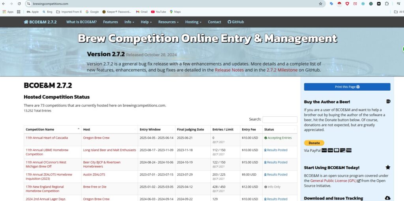The image size is (404, 201).
Task: Open Apps shortcut in bookmarks bar
Action: pos(8,12)
